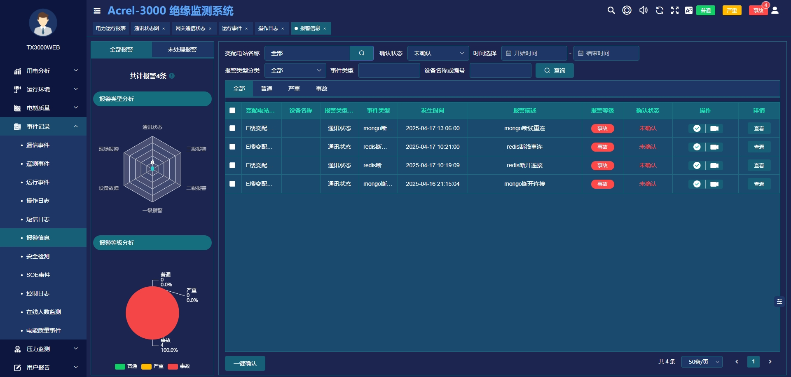Viewport: 791px width, 377px height.
Task: Open the user profile icon in header
Action: (775, 10)
